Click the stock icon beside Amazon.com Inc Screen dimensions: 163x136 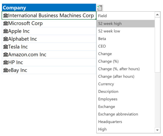click(x=5, y=55)
